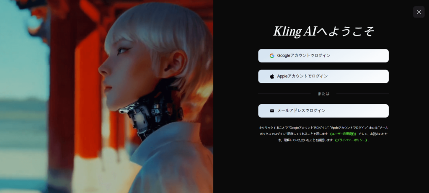Click the terms consent paragraph text
Image resolution: width=429 pixels, height=193 pixels.
click(323, 134)
